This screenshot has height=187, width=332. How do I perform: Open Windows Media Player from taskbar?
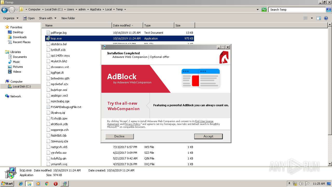pyautogui.click(x=38, y=184)
